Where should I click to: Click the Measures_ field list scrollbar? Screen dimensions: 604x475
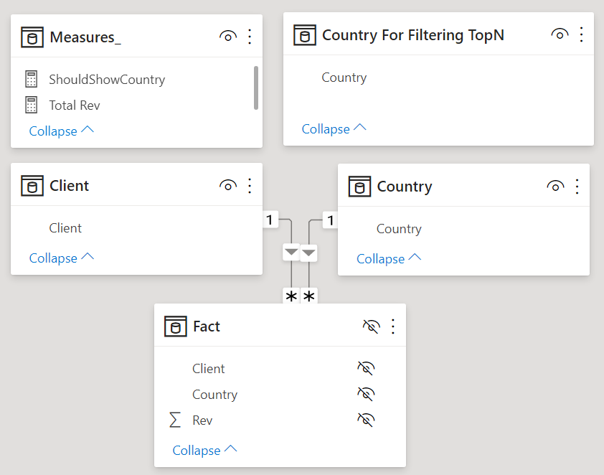coord(256,88)
